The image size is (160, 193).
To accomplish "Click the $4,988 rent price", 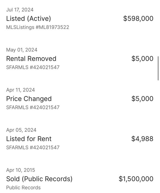I will pos(142,139).
